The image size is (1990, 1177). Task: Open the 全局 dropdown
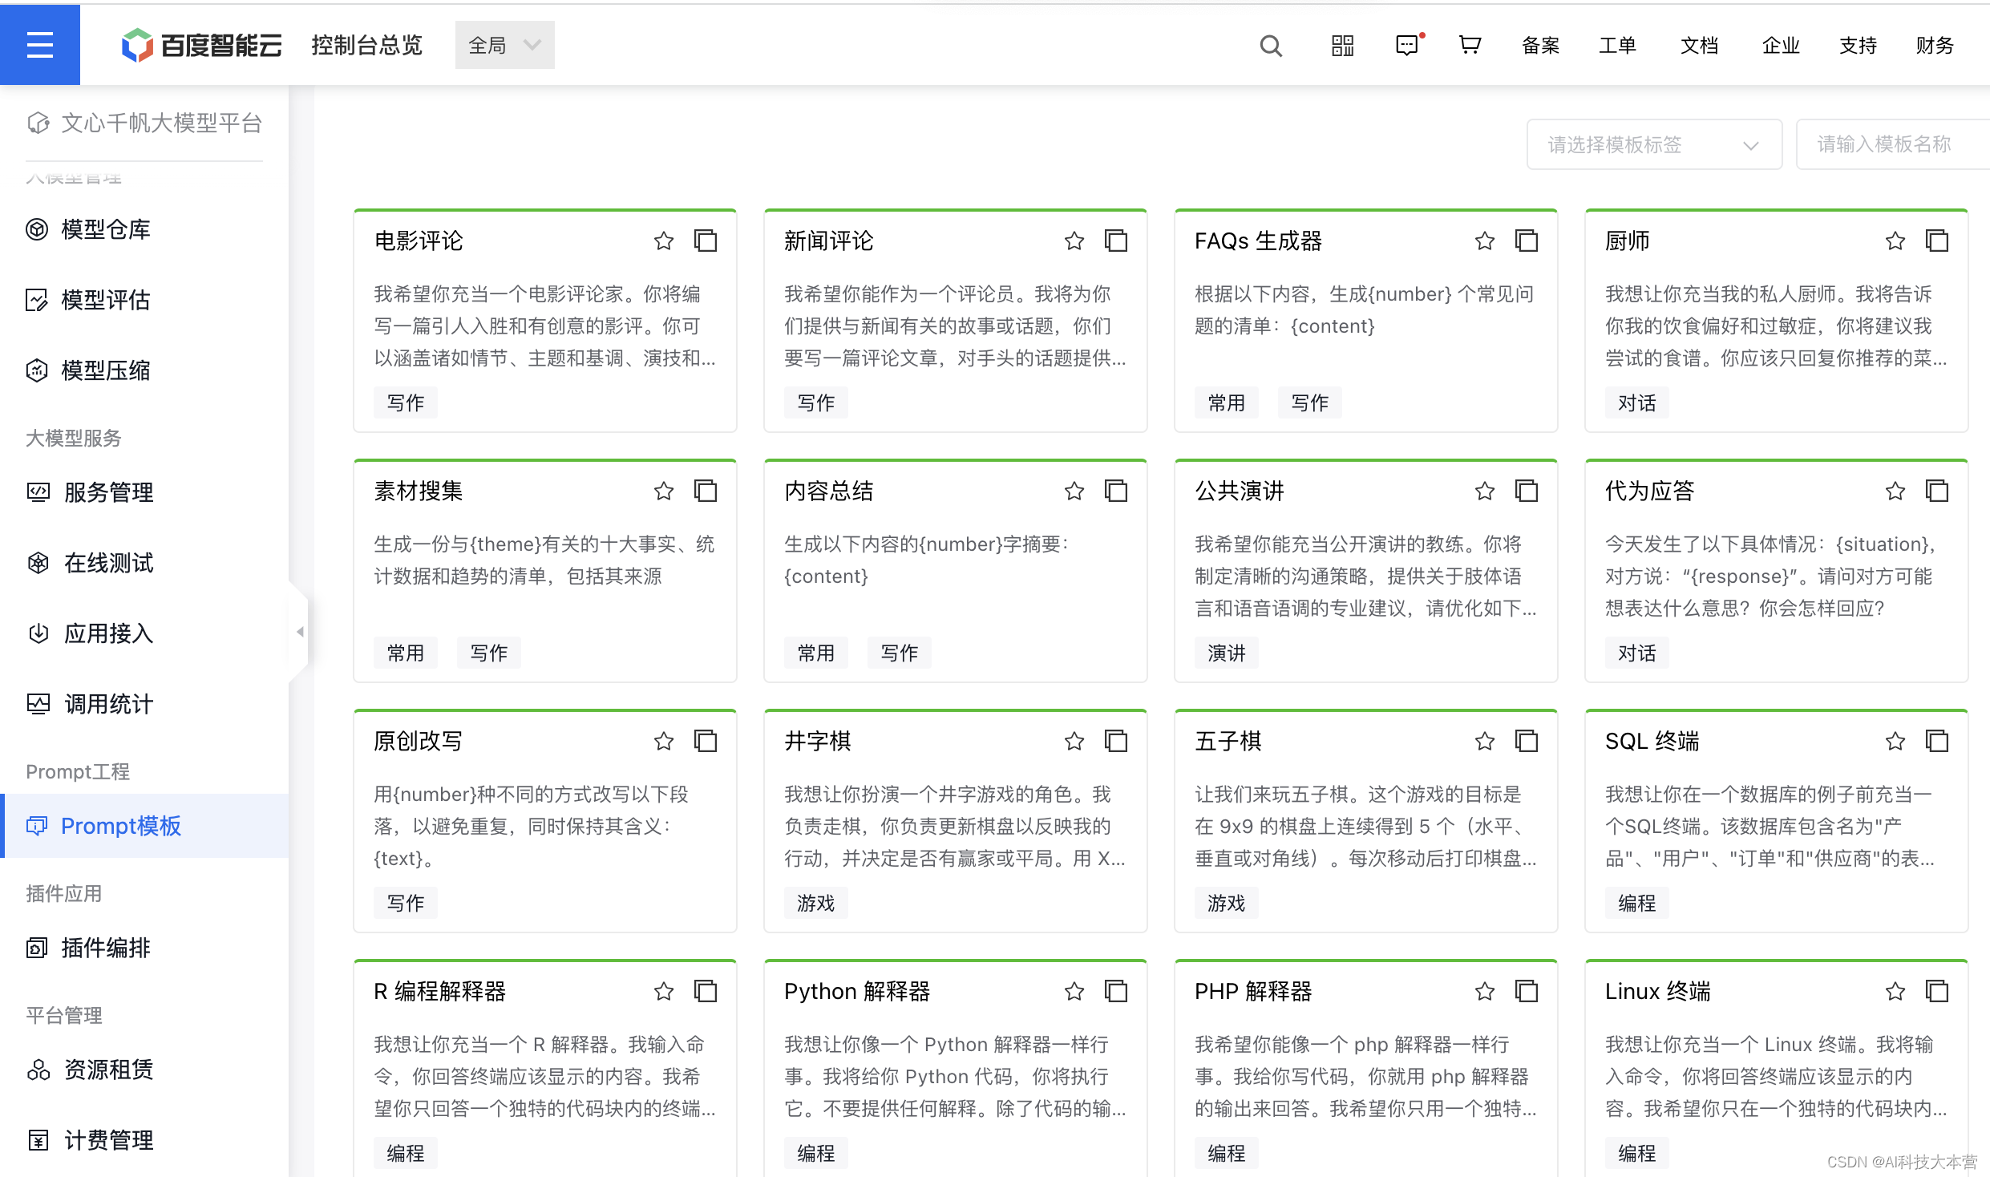[x=504, y=45]
